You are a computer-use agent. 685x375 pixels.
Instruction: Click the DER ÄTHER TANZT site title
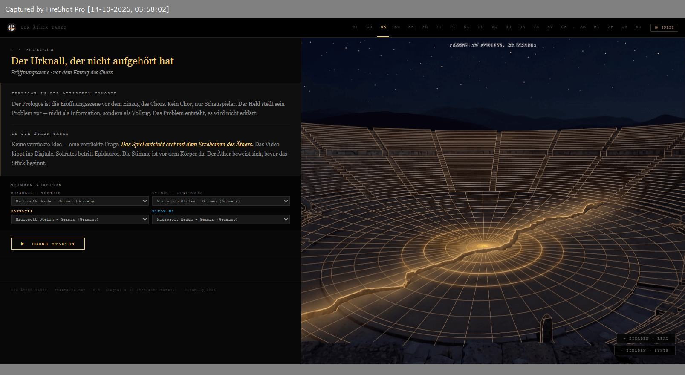pos(43,27)
